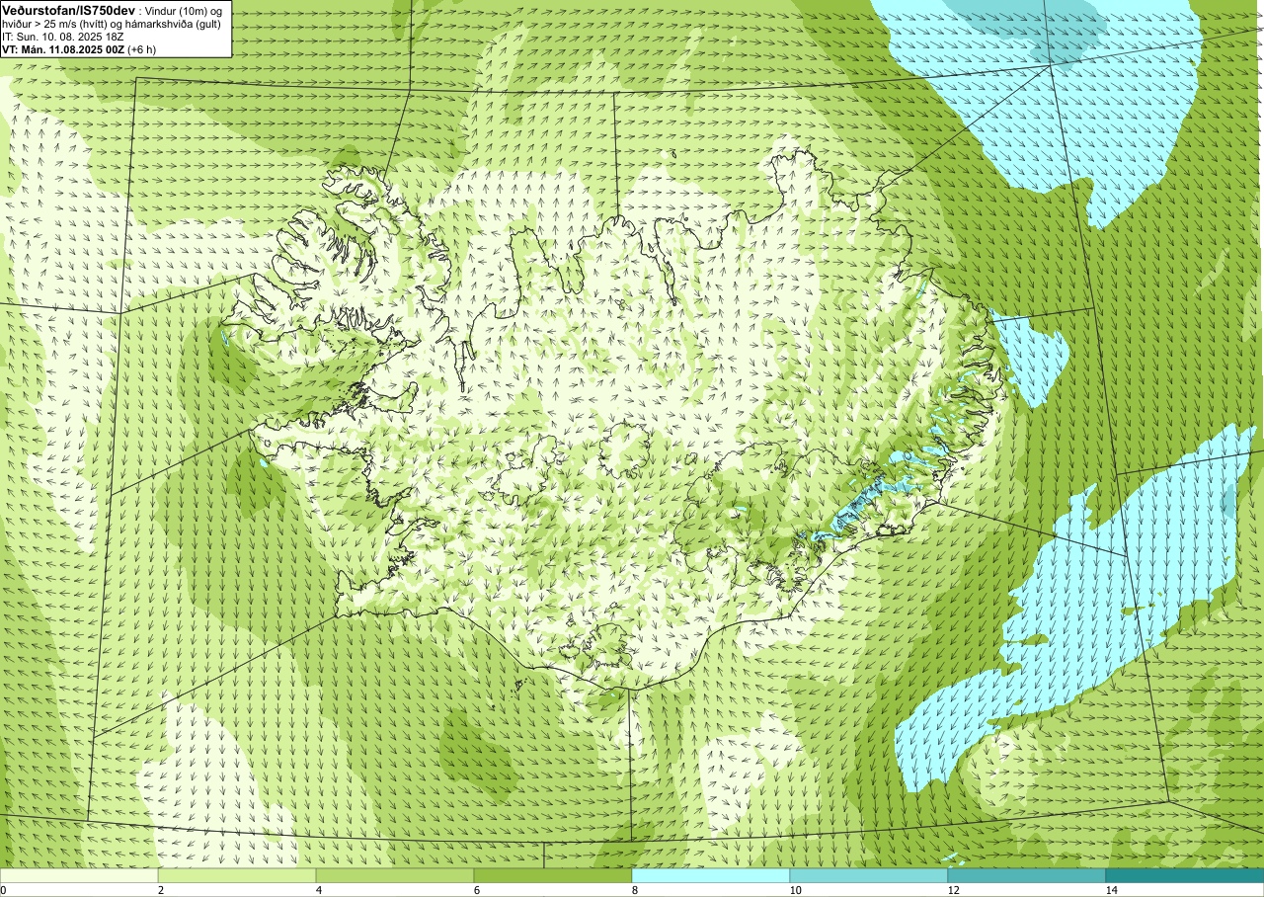1264x897 pixels.
Task: Click the legend scale label '8'
Action: pos(635,890)
